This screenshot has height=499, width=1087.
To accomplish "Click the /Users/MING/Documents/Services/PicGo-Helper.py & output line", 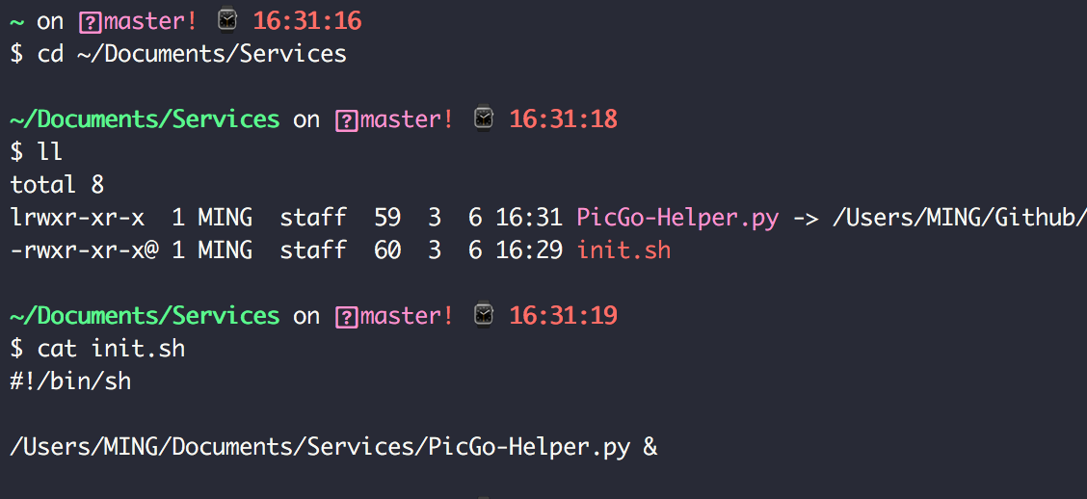I will [x=333, y=447].
